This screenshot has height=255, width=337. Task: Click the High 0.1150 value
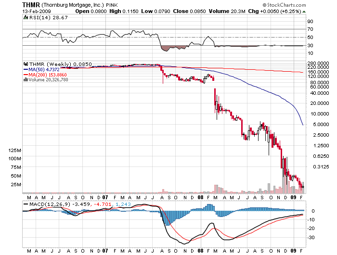(x=124, y=12)
